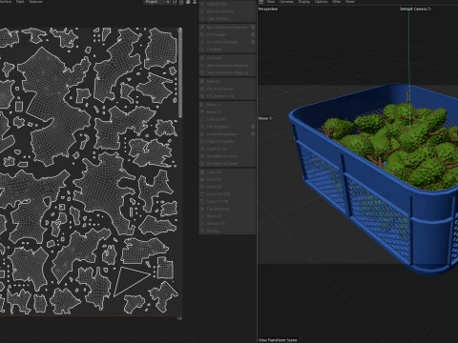Click Boundary to Circle icon
Image resolution: width=458 pixels, height=343 pixels.
pyautogui.click(x=202, y=156)
